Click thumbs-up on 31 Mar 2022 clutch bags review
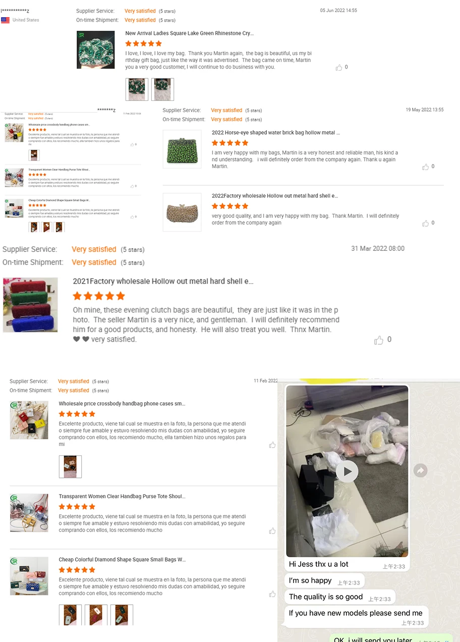This screenshot has height=642, width=460. pyautogui.click(x=379, y=340)
